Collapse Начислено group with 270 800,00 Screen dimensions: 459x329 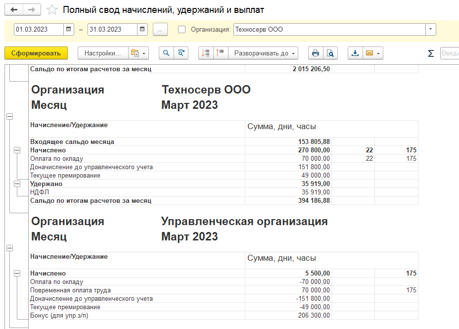(x=17, y=150)
